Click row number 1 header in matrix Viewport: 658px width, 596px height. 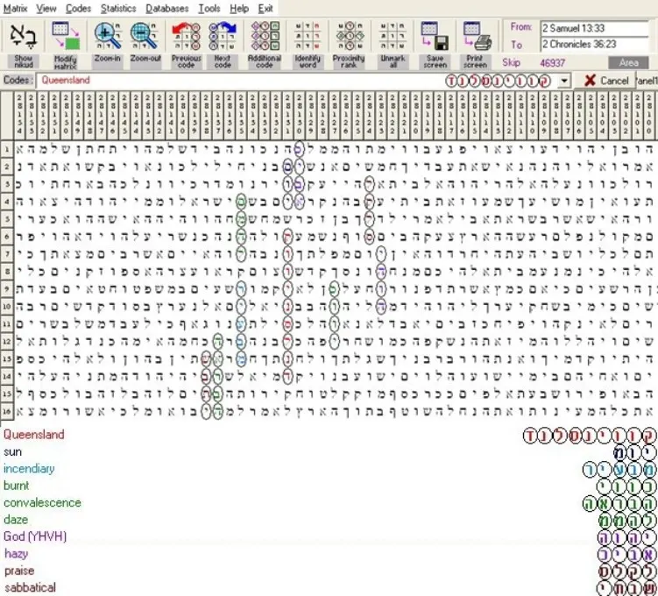point(7,149)
